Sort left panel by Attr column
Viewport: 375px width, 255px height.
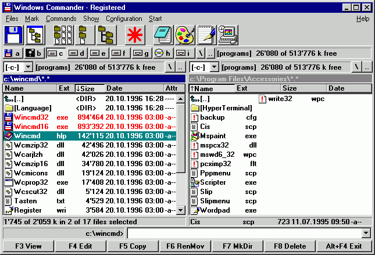(x=174, y=88)
